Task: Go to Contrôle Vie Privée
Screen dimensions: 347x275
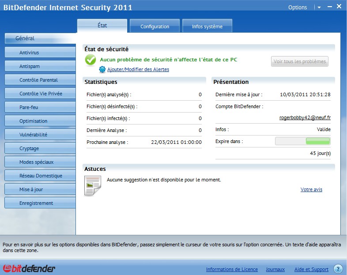Action: [x=40, y=94]
